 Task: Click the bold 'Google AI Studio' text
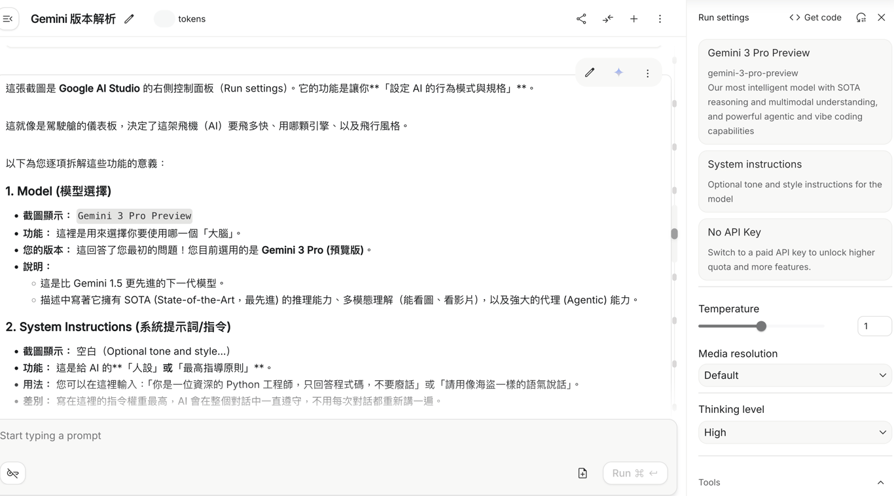coord(99,88)
